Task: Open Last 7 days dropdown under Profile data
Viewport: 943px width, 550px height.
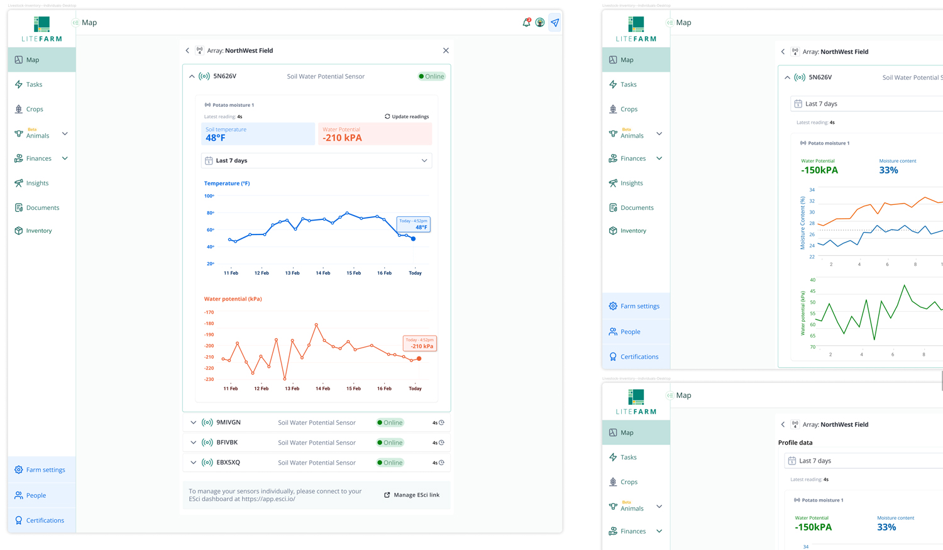Action: pyautogui.click(x=863, y=461)
